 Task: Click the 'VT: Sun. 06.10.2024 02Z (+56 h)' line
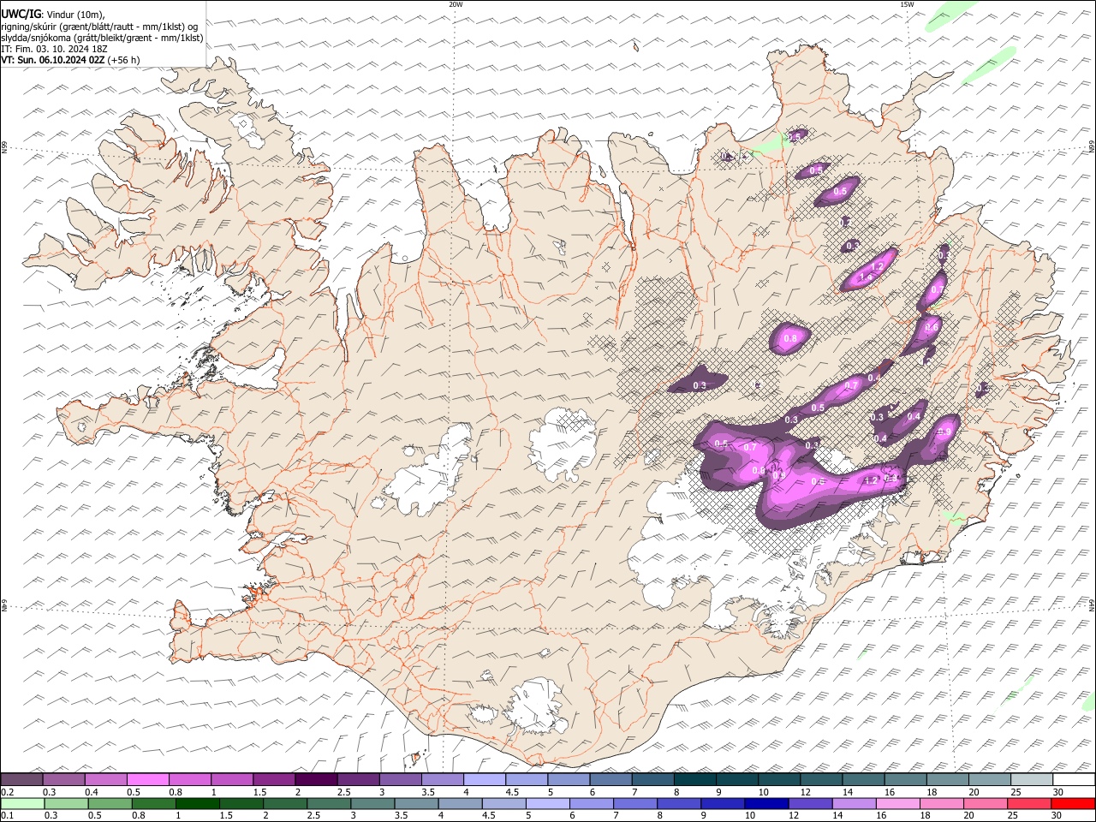click(x=70, y=60)
